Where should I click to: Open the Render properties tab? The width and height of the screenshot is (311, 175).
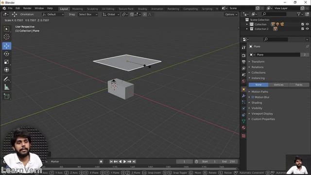point(243,55)
